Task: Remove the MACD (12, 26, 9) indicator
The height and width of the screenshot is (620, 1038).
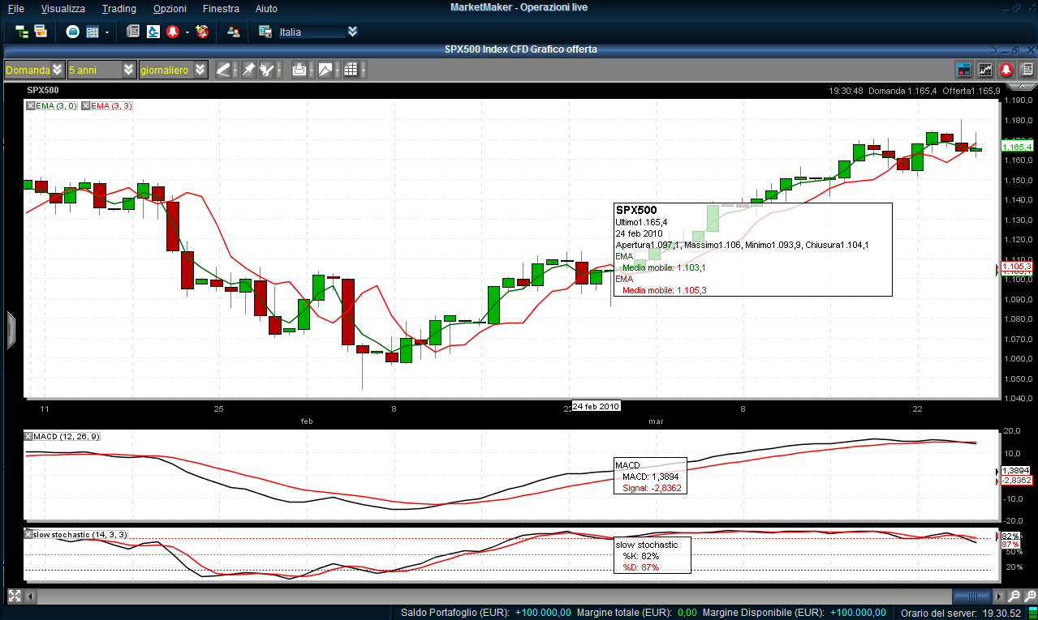Action: click(28, 436)
